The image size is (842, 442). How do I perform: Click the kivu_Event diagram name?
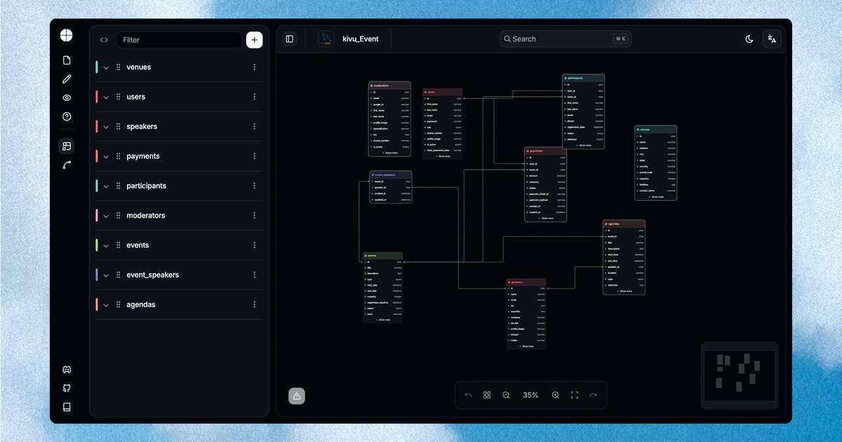point(361,39)
